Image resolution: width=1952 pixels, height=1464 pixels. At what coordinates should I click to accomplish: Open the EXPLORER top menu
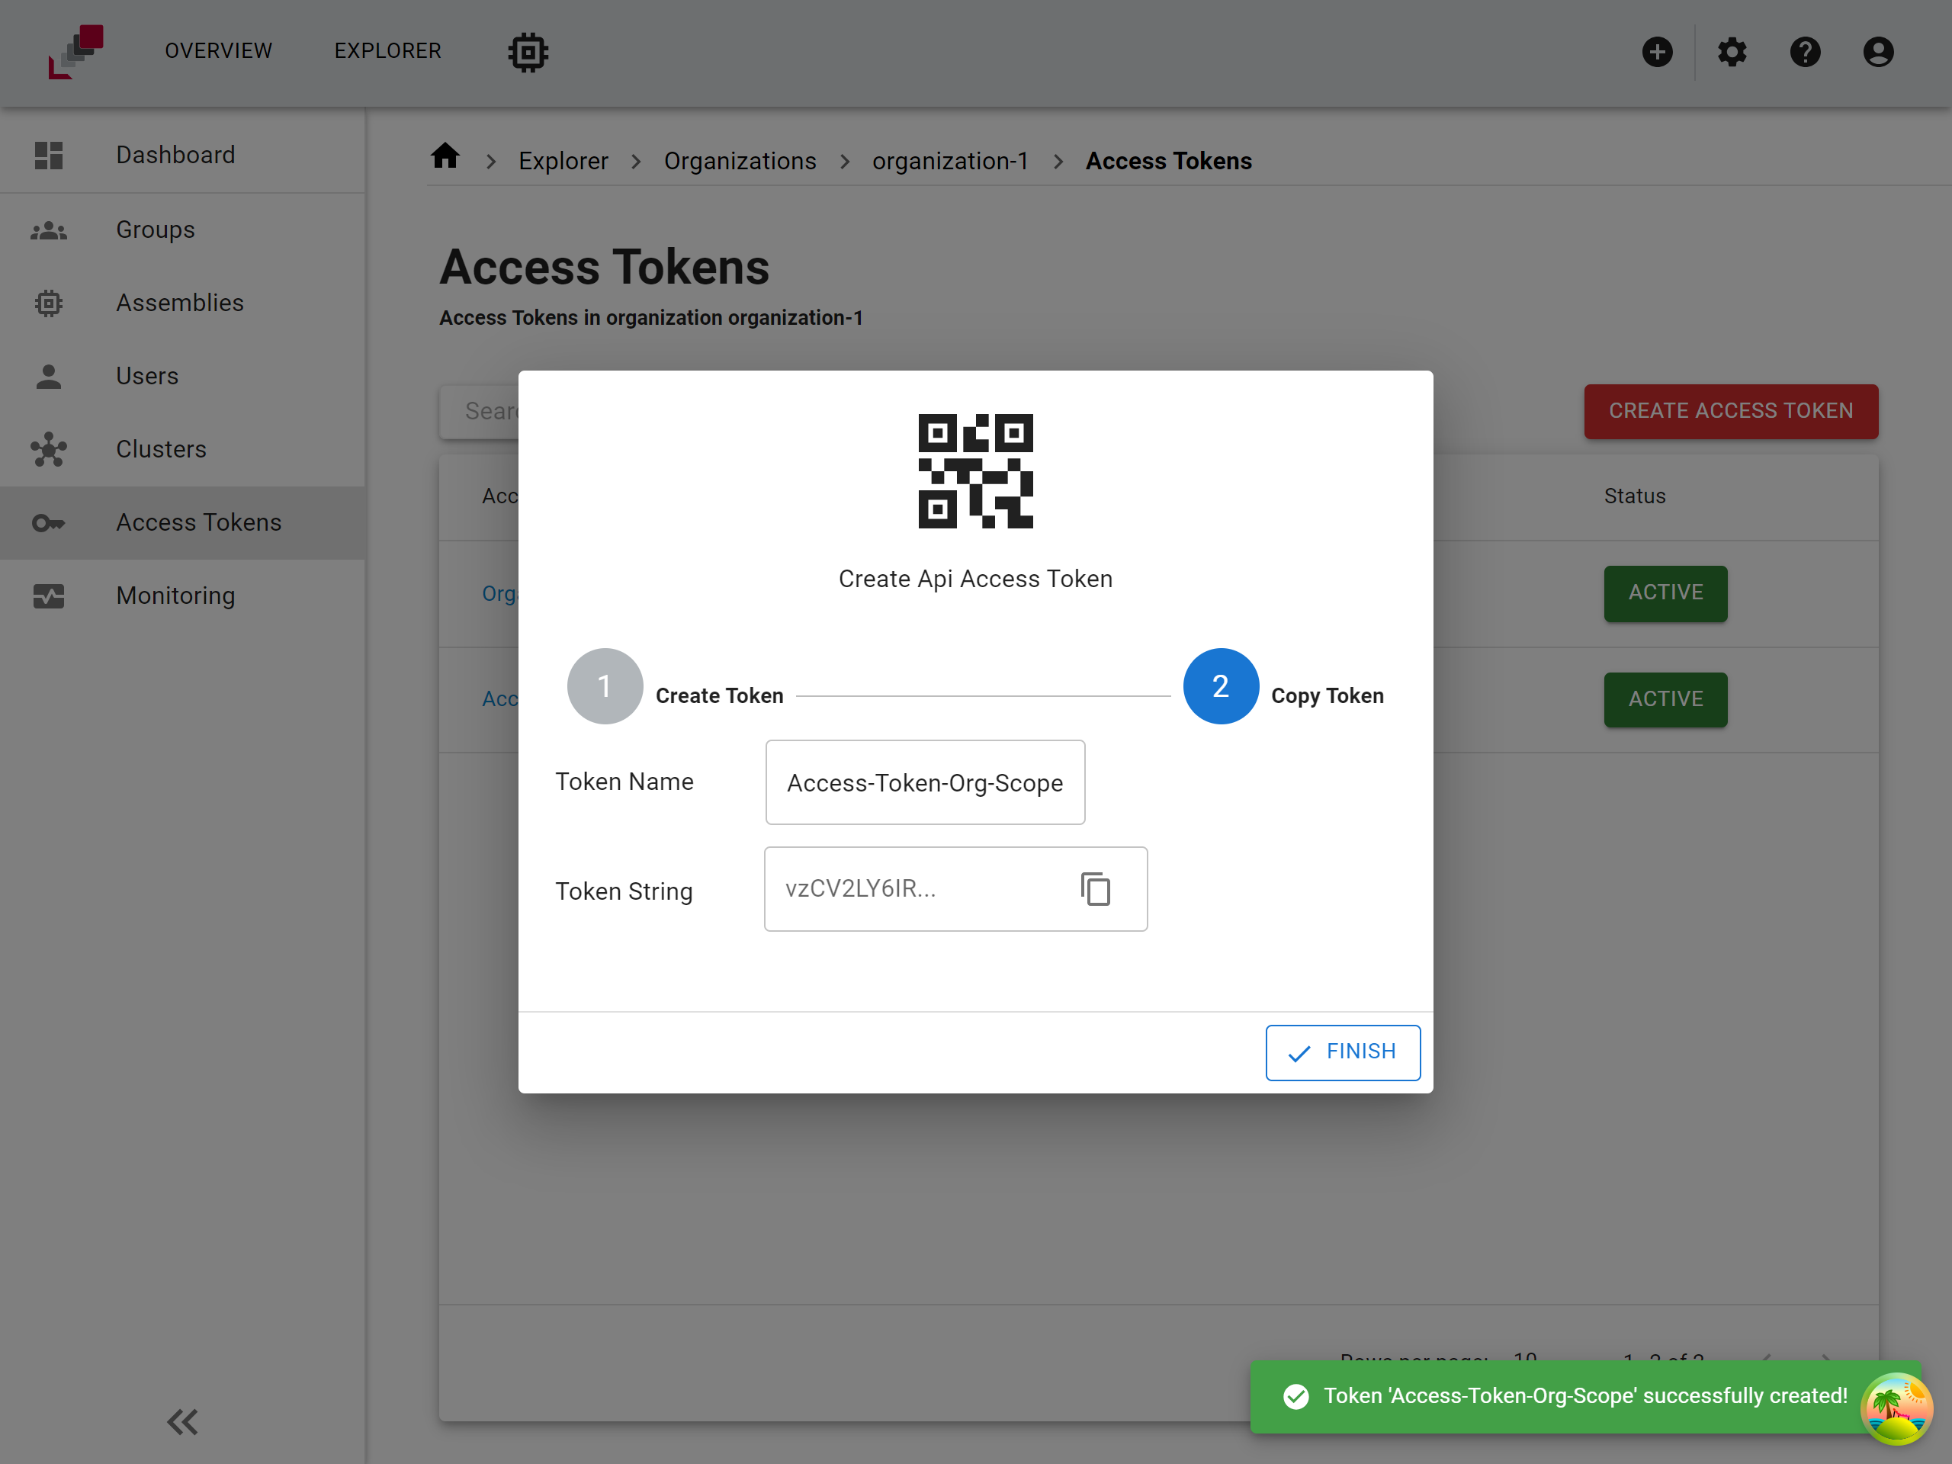pos(387,51)
